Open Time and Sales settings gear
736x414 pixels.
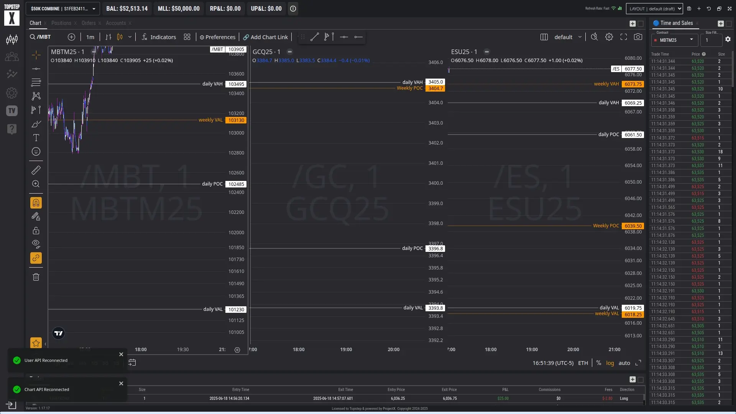point(728,39)
